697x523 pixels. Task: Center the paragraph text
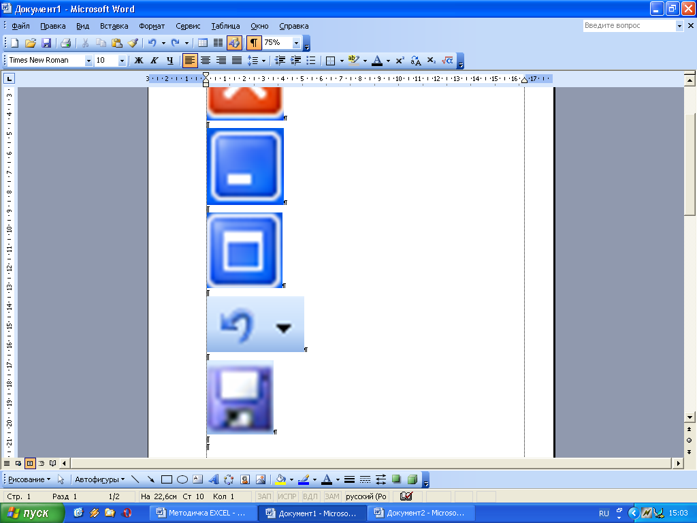(206, 61)
